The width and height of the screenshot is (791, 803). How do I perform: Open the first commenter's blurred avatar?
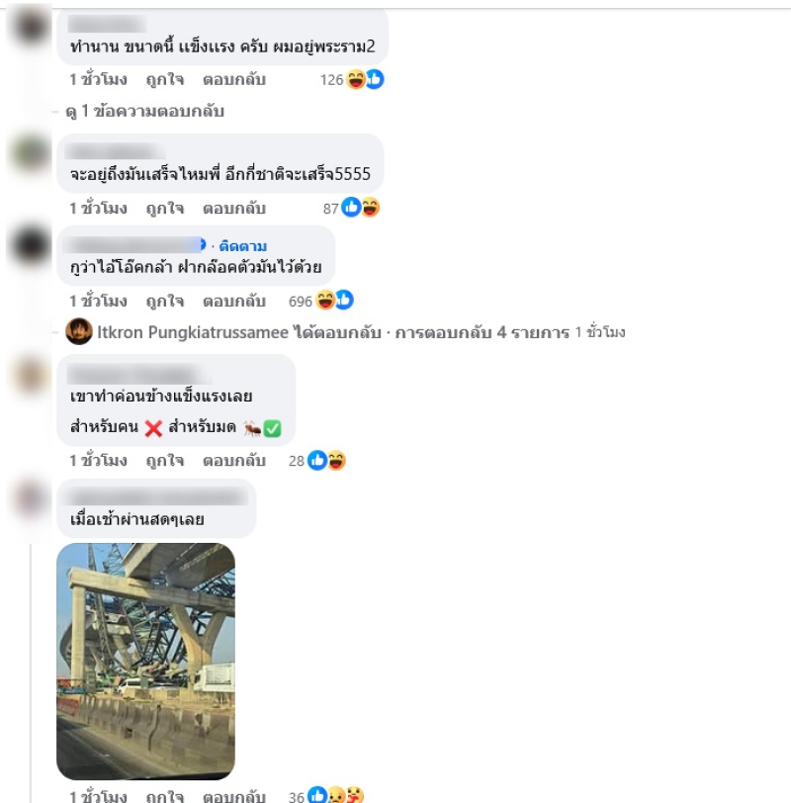pos(31,26)
